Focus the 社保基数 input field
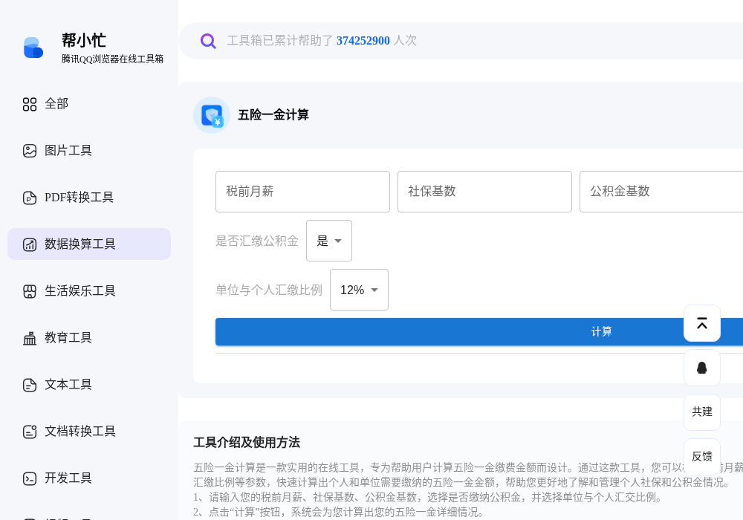This screenshot has width=743, height=520. coord(484,192)
